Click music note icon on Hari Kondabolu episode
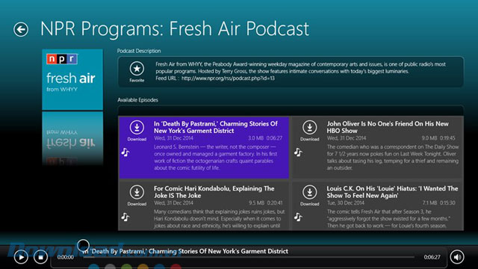This screenshot has height=269, width=478. tap(125, 217)
